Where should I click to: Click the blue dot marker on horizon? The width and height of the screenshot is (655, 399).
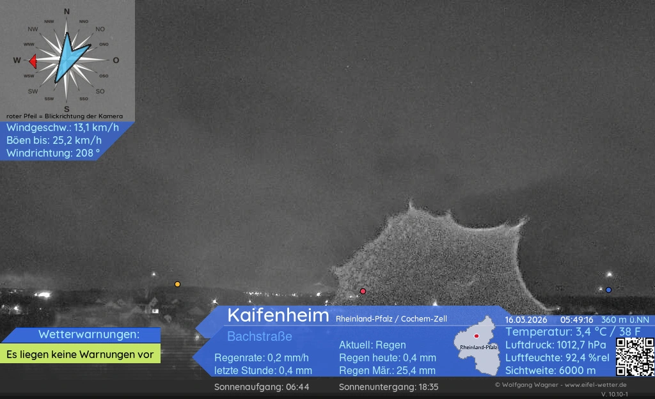point(608,290)
